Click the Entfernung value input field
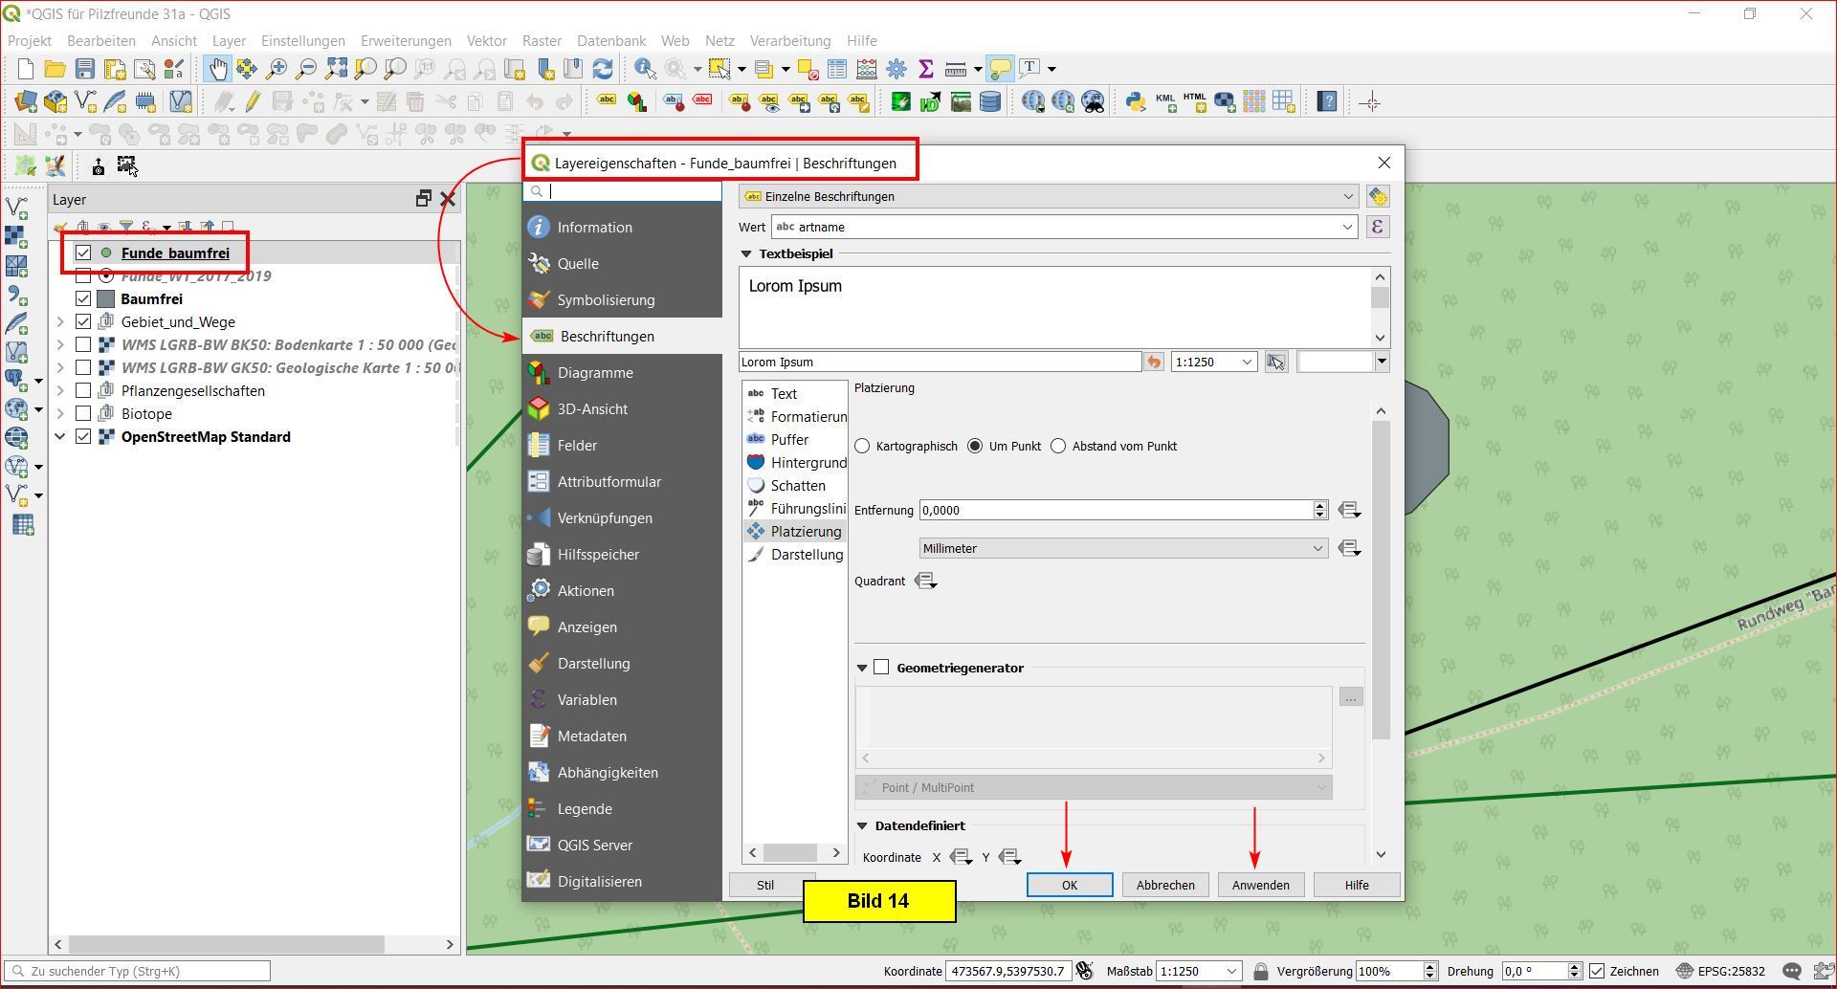 click(x=1115, y=510)
